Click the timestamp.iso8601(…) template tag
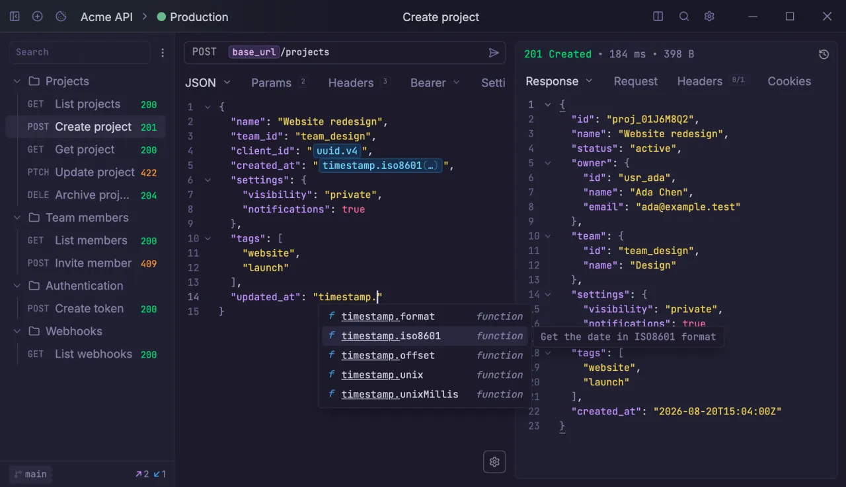 [381, 166]
